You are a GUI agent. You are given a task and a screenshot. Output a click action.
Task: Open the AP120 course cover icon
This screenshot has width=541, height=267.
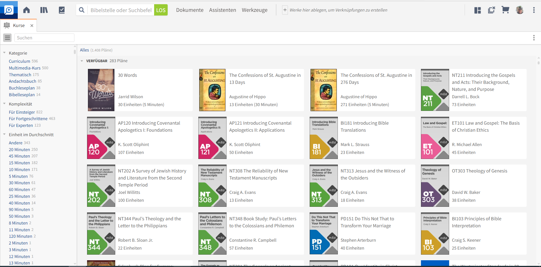point(101,138)
